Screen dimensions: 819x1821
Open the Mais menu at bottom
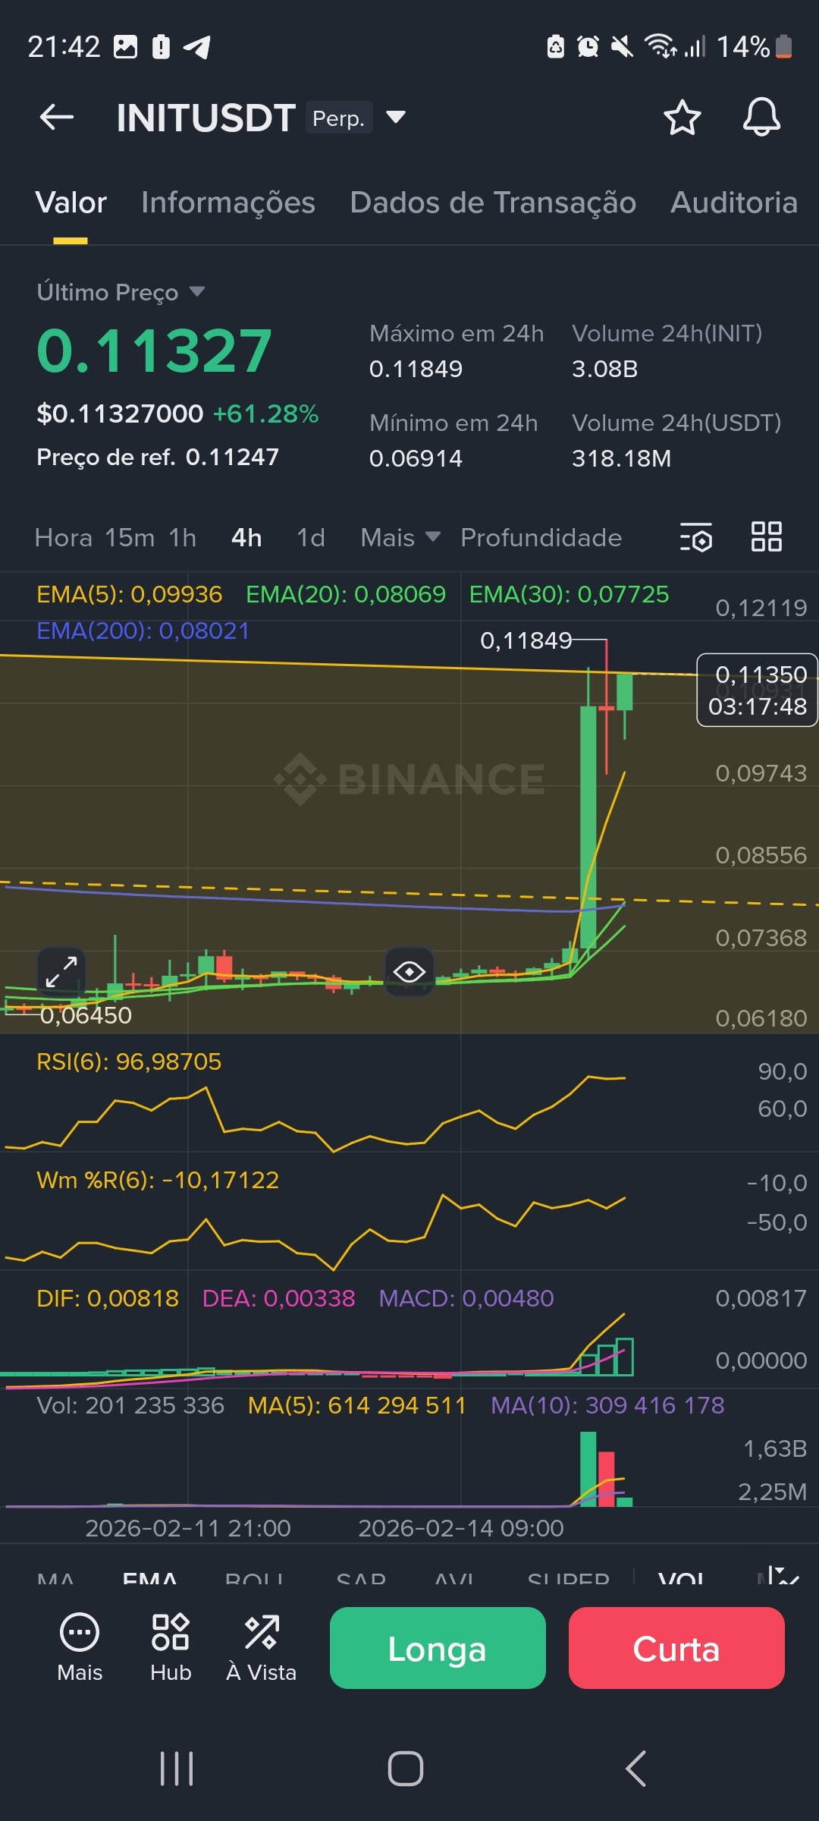click(80, 1647)
